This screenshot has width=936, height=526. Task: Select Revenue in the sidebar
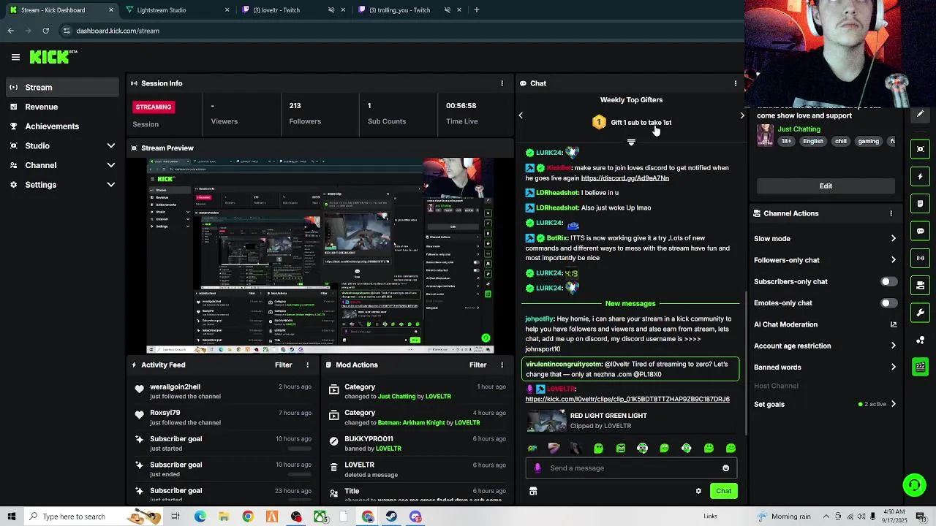click(61, 107)
